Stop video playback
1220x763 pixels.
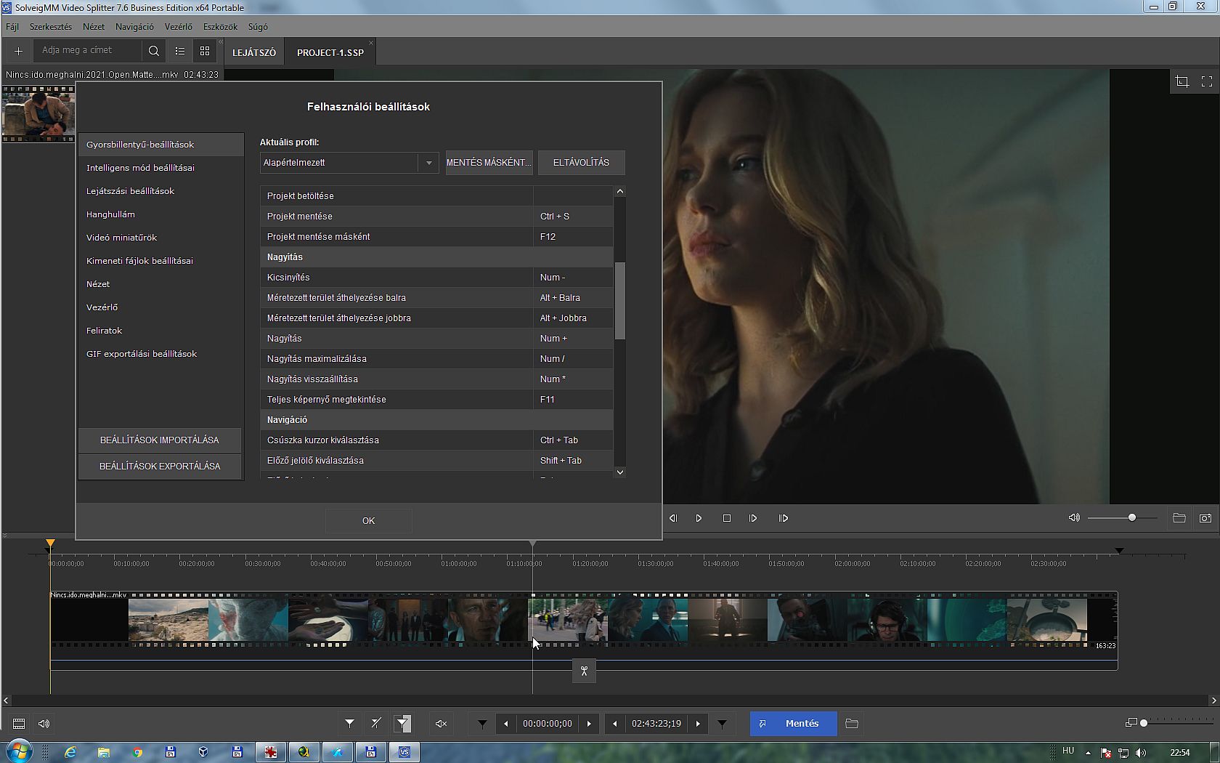point(726,518)
